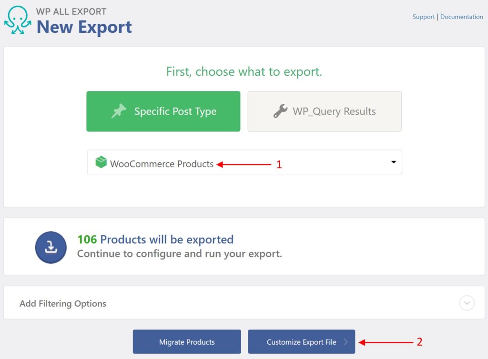
Task: Switch to WP_Query Results mode
Action: click(x=325, y=111)
